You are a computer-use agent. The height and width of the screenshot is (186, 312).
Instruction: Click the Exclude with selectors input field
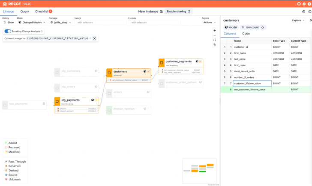click(x=154, y=22)
